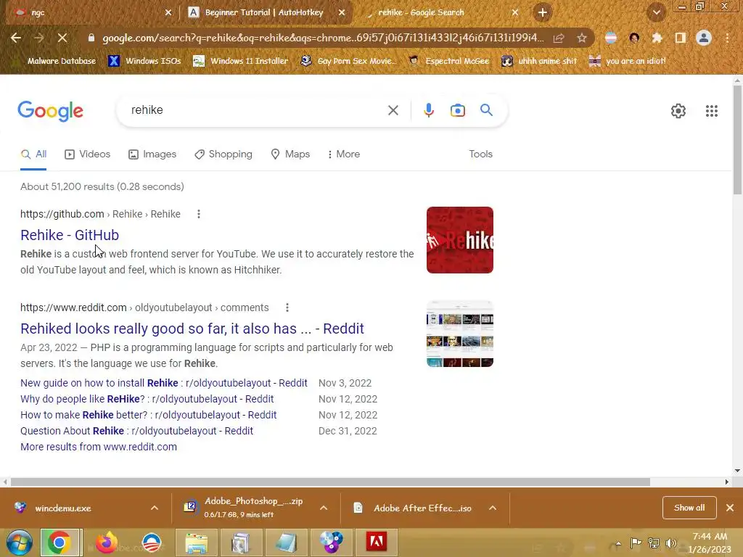Expand options for Adobe Photoshop zip download

(x=324, y=508)
